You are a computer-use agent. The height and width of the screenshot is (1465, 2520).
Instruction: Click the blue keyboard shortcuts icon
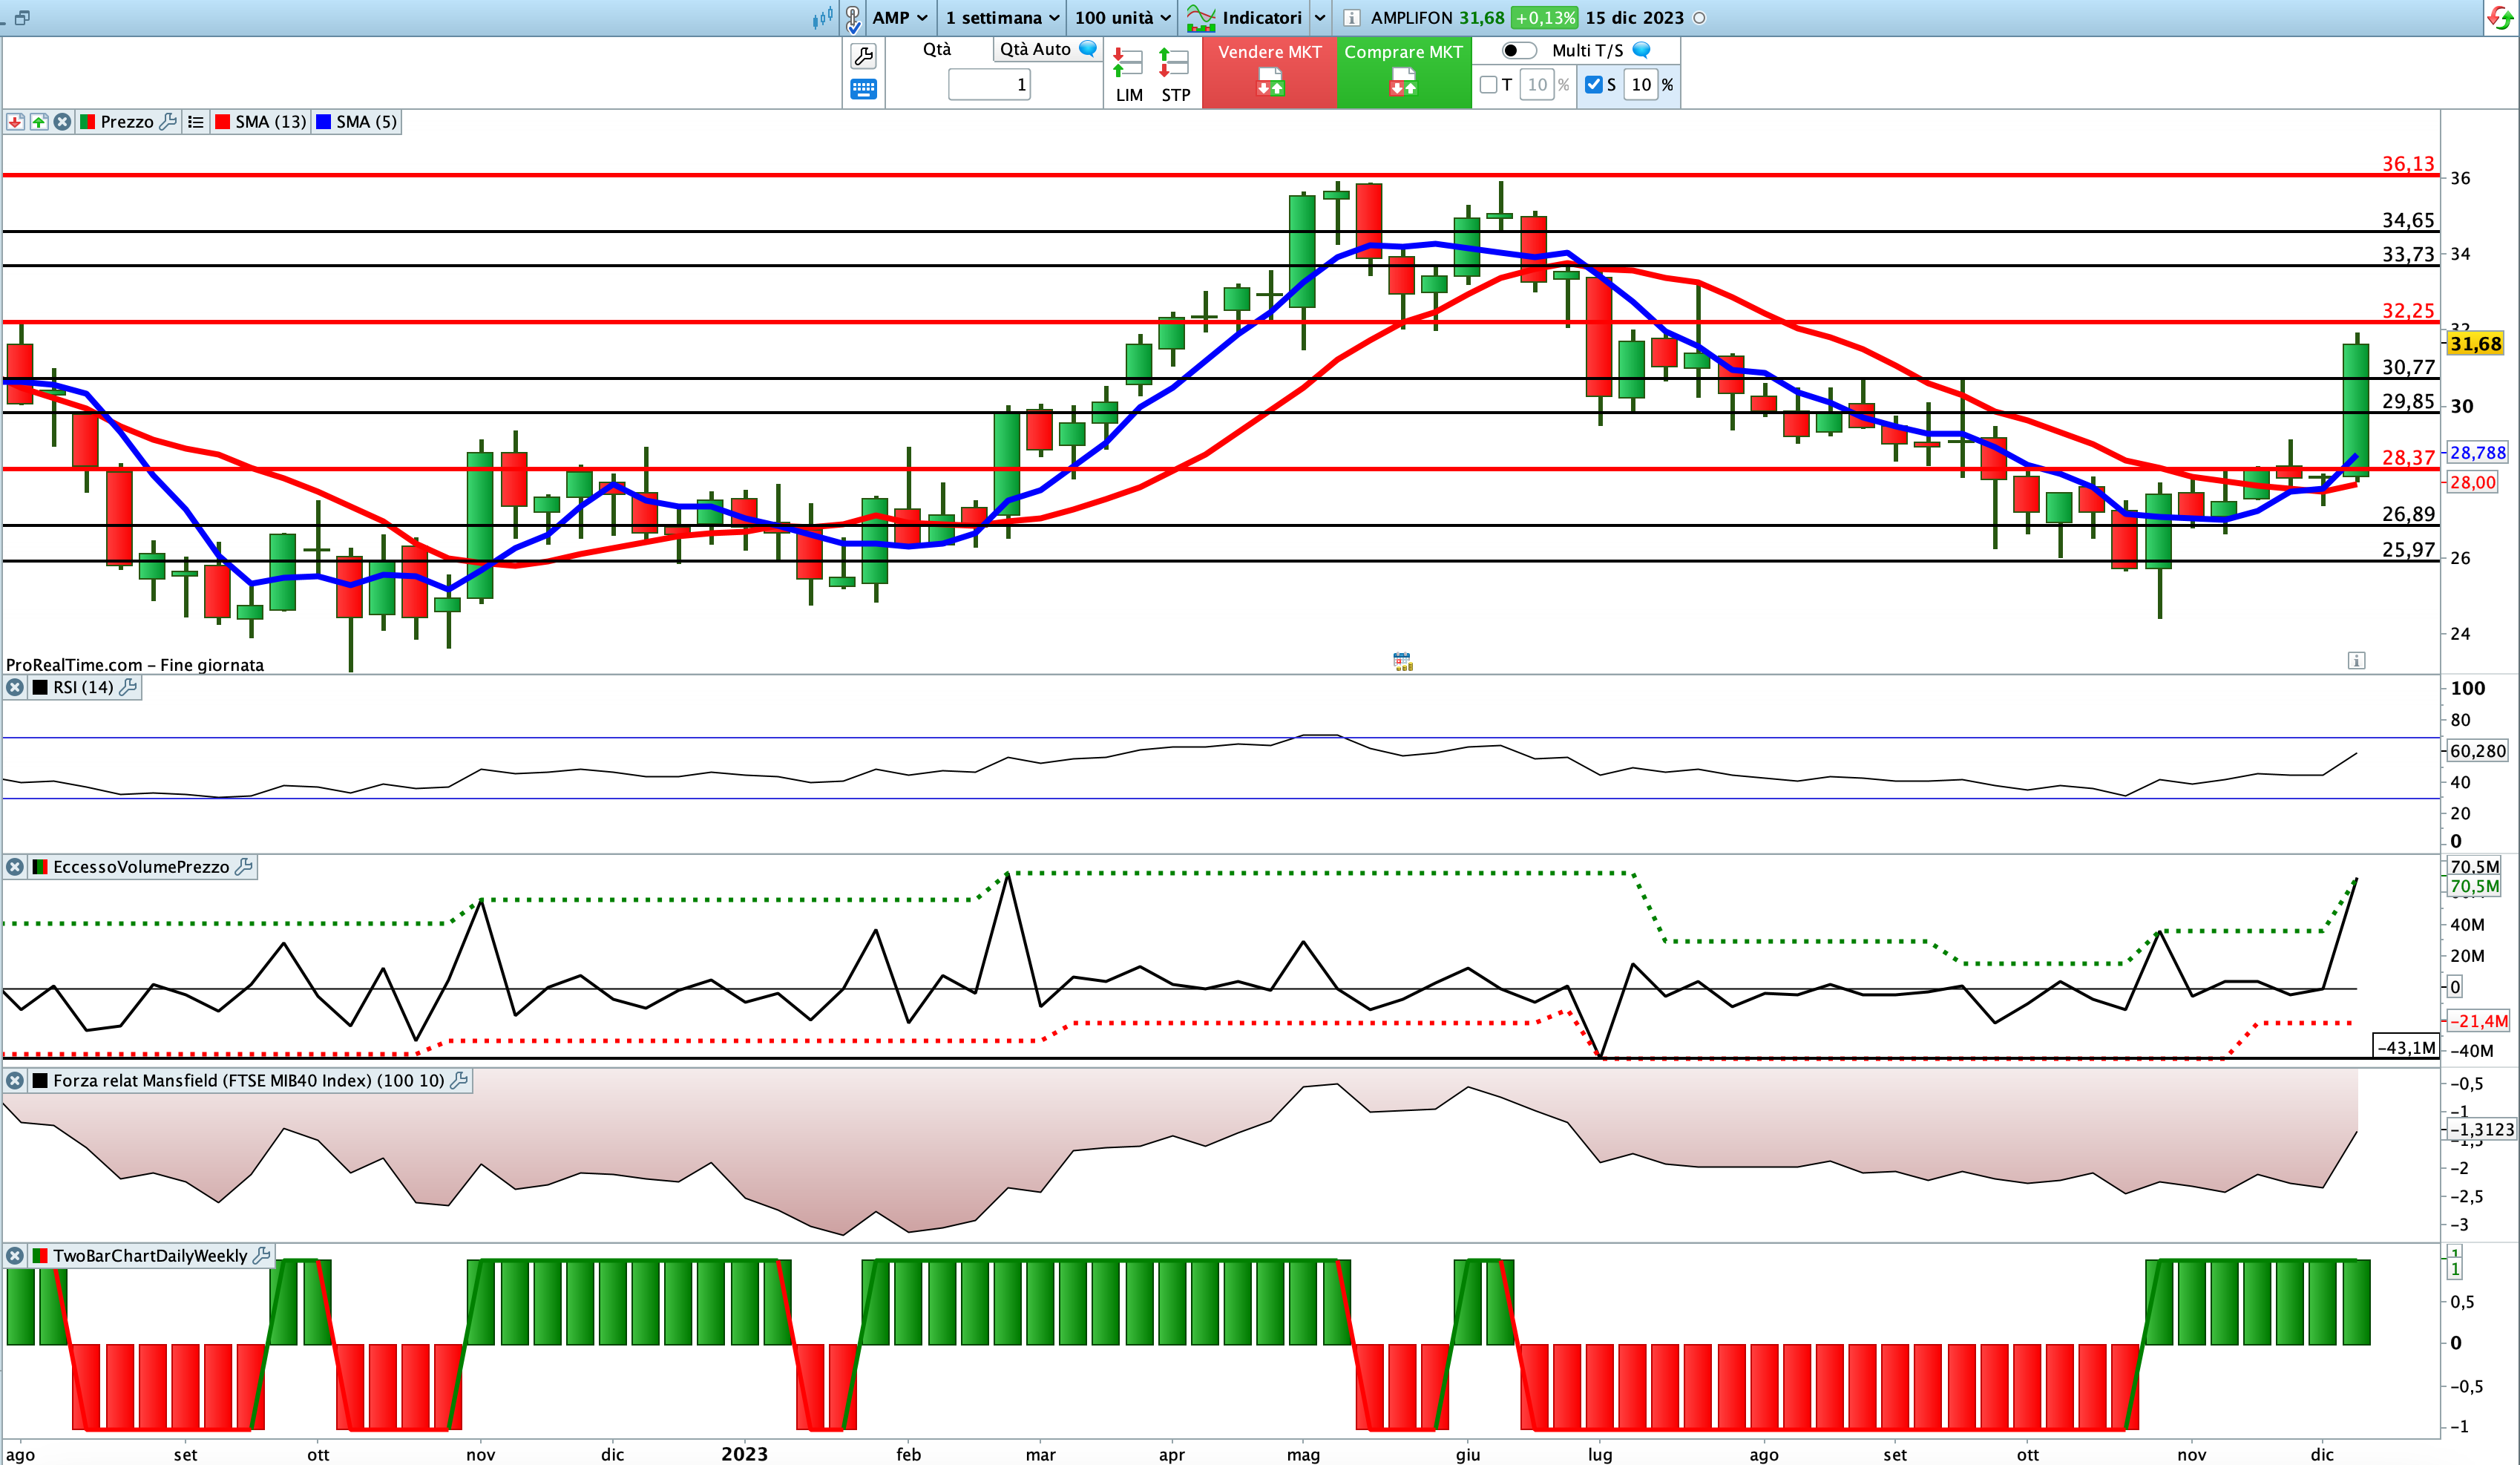863,89
